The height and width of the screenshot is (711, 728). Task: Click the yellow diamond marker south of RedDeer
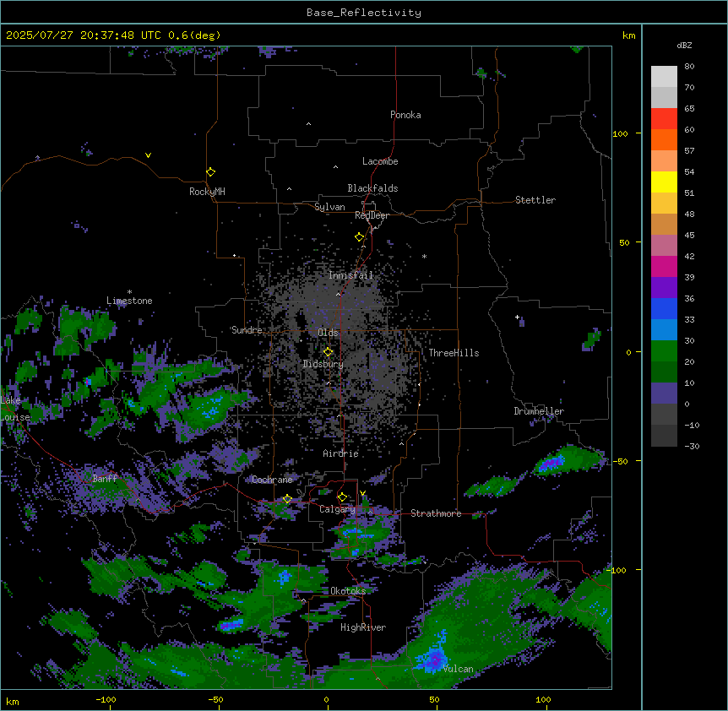pos(359,237)
